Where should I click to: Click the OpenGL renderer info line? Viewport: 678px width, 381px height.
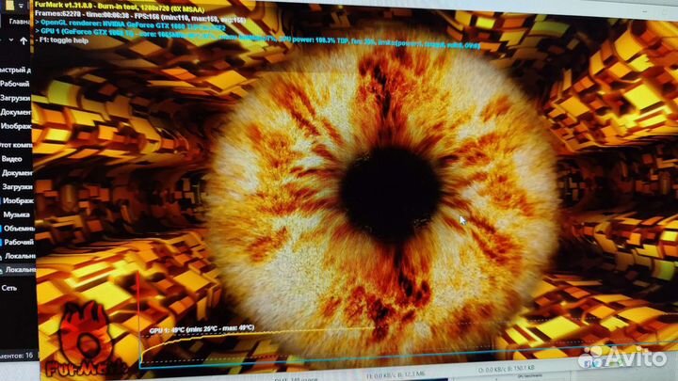130,24
